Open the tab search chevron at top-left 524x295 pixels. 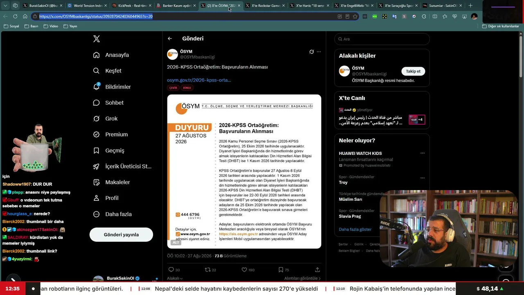click(x=5, y=6)
